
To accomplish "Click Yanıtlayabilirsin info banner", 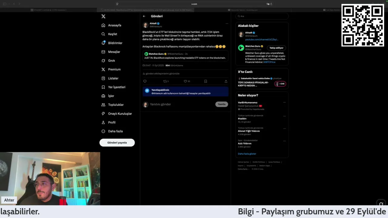I will pos(185,91).
